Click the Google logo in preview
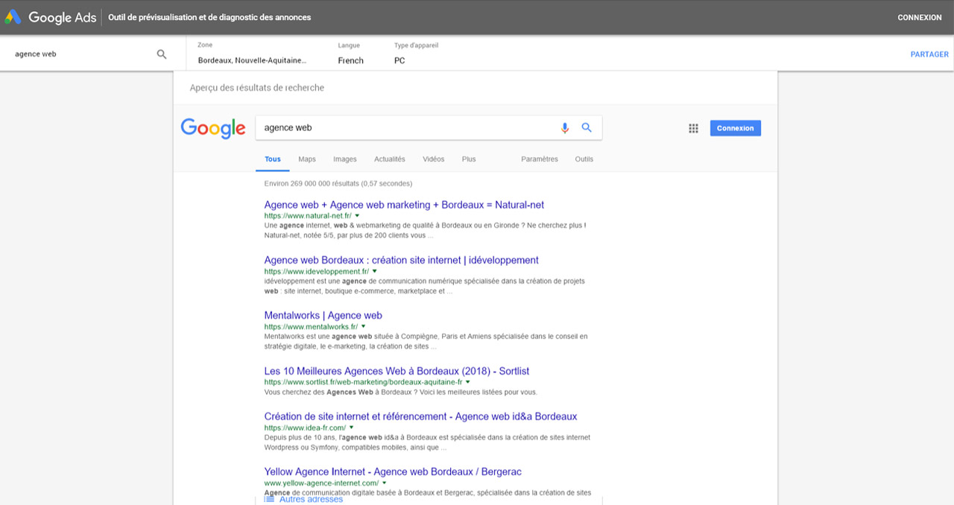The width and height of the screenshot is (954, 505). coord(213,128)
